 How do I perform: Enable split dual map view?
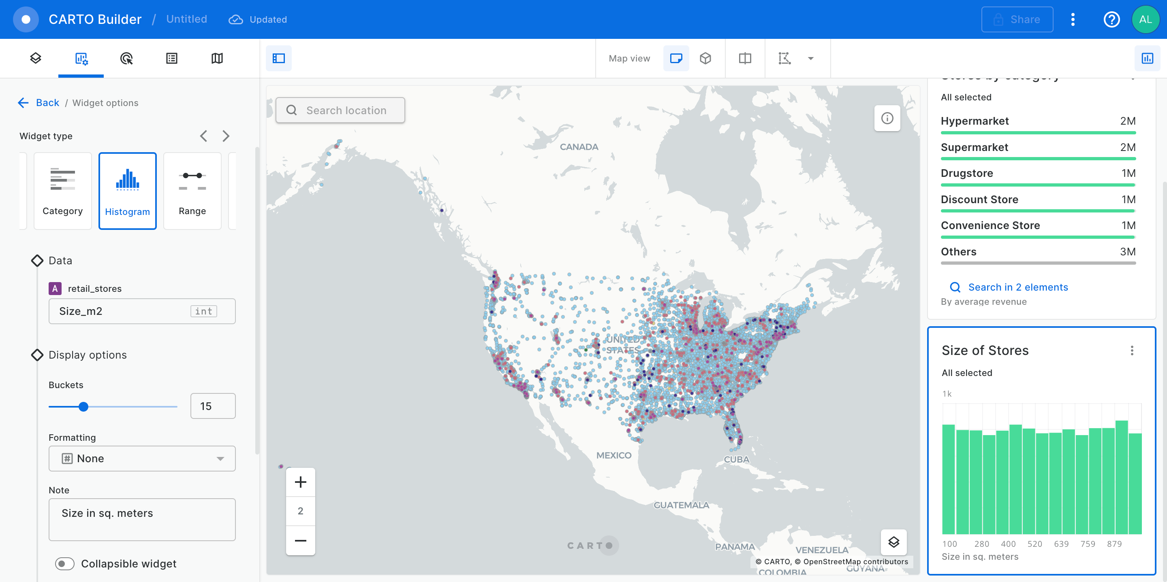[745, 58]
